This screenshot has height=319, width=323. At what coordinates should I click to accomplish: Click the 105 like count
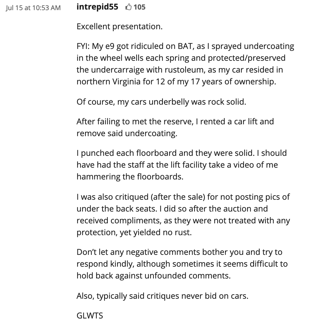pos(140,7)
